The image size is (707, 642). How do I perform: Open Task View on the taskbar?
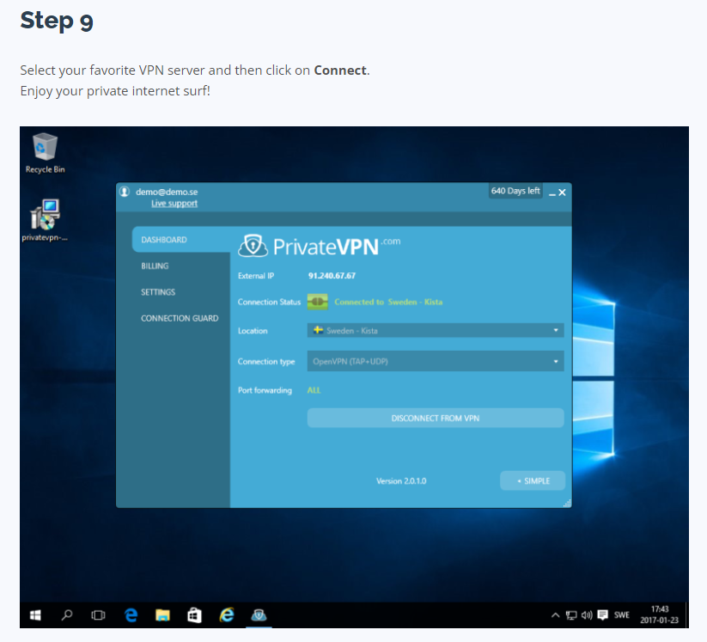[x=98, y=615]
